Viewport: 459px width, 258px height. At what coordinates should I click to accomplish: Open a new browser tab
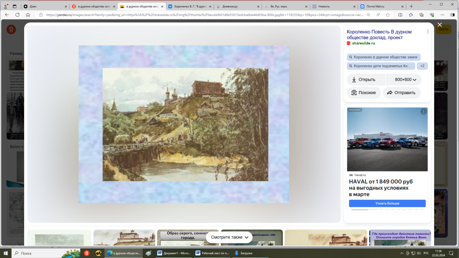[x=411, y=6]
